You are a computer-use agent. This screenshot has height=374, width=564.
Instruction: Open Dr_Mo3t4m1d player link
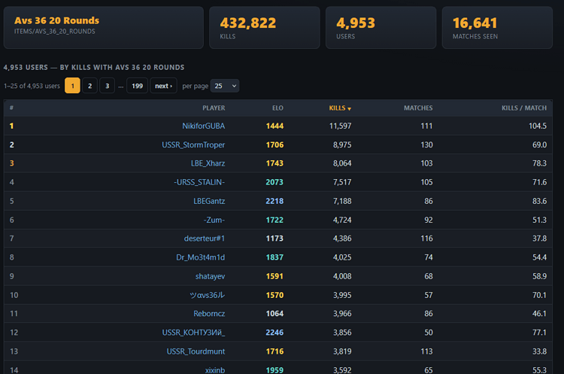tap(200, 257)
